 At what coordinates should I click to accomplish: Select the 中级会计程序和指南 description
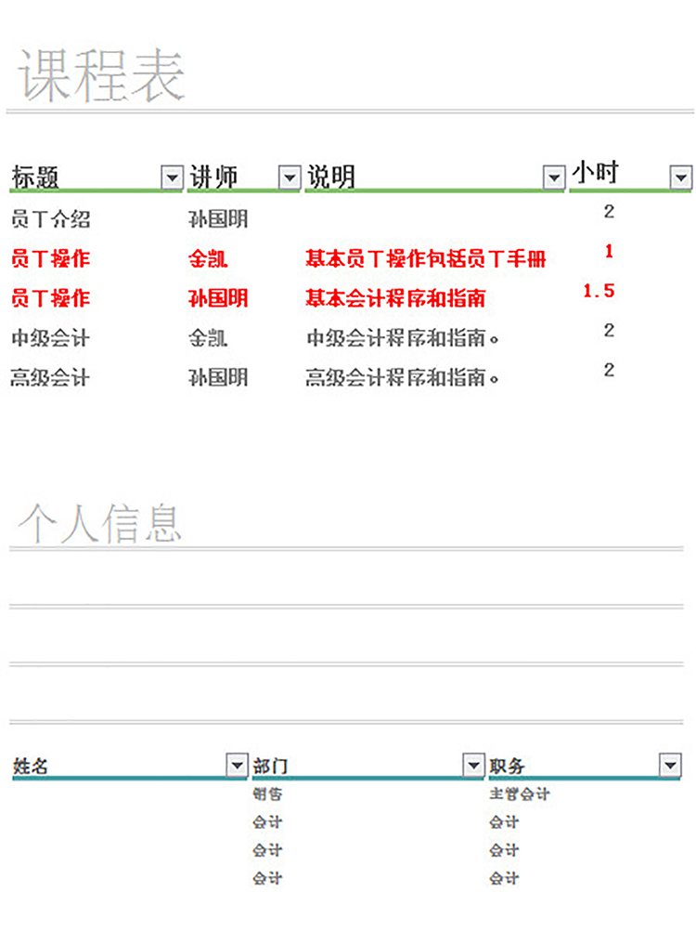[403, 338]
